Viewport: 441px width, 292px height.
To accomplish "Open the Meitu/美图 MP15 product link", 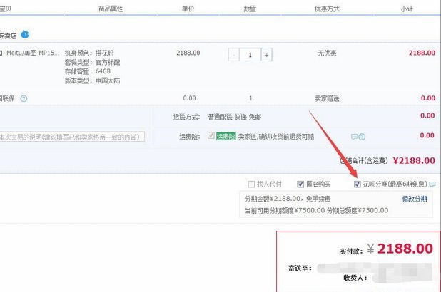I will 33,53.
